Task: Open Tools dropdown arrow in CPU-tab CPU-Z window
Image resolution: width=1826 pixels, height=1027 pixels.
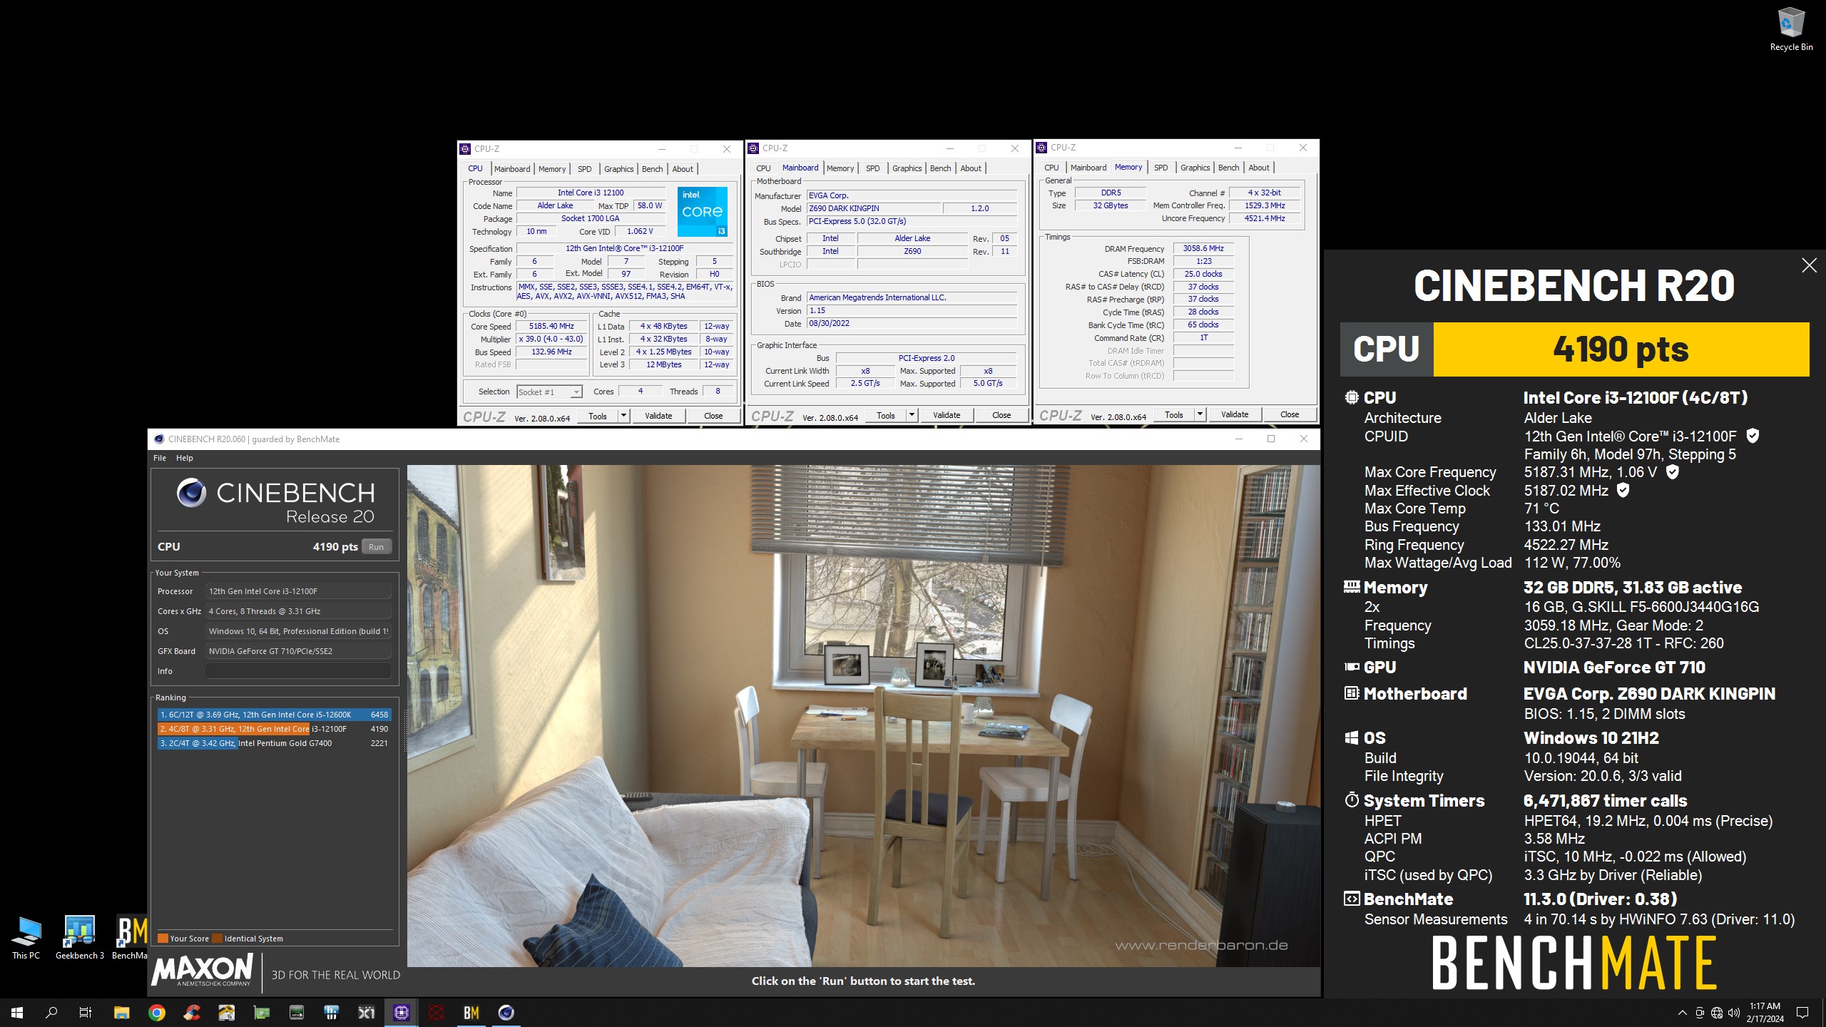Action: tap(623, 416)
